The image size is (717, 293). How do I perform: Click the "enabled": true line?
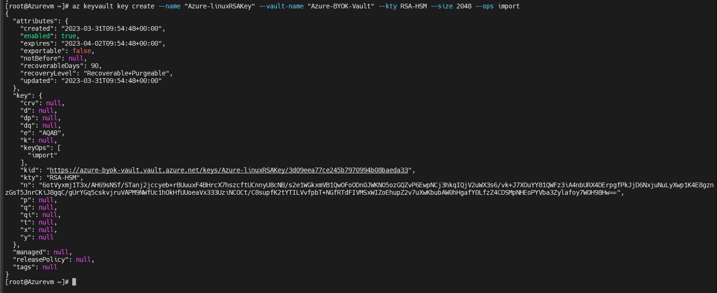(x=50, y=36)
